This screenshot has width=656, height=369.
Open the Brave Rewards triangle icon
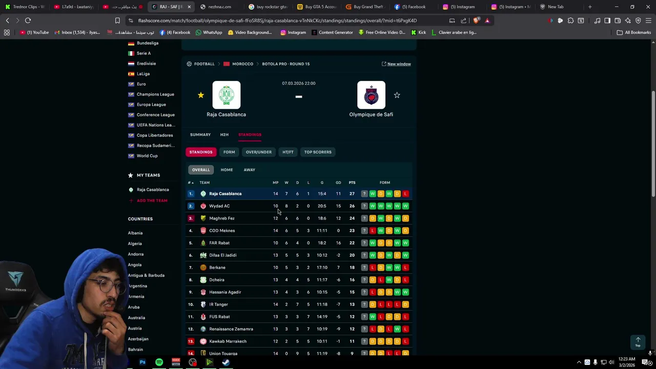[x=487, y=20]
